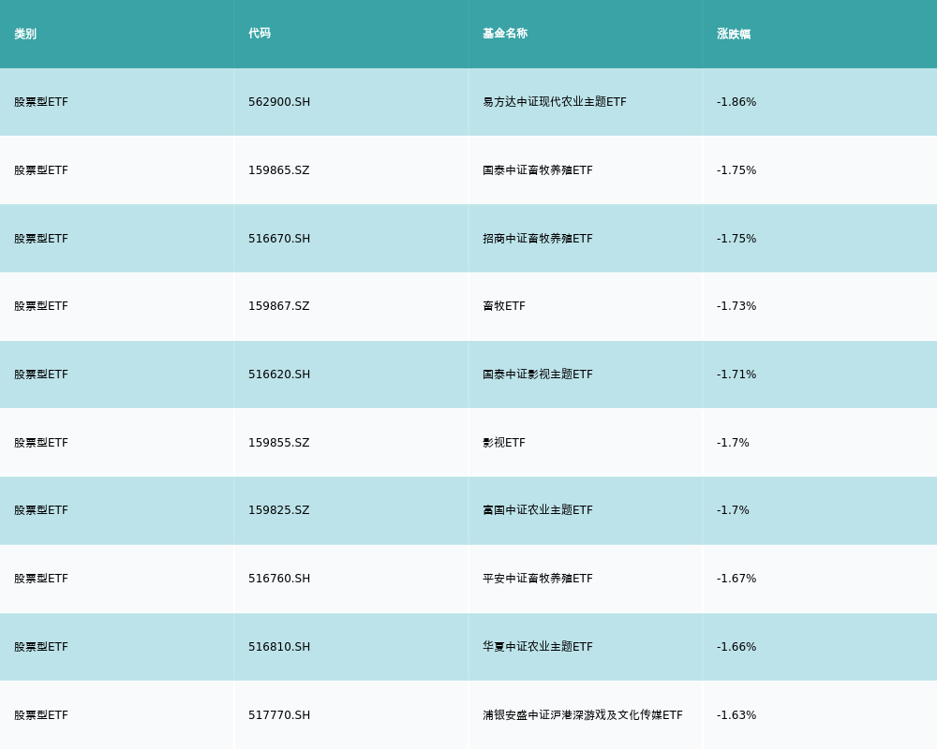Screen dimensions: 937x749
Task: Click 股票型ETF in the 516810.SH row
Action: tap(41, 647)
